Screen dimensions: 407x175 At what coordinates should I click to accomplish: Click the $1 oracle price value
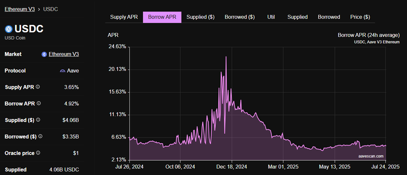pos(76,153)
